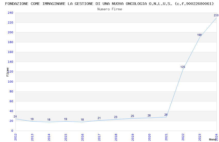Click the x-axis year label 2015
The height and width of the screenshot is (142, 219).
tap(66, 137)
